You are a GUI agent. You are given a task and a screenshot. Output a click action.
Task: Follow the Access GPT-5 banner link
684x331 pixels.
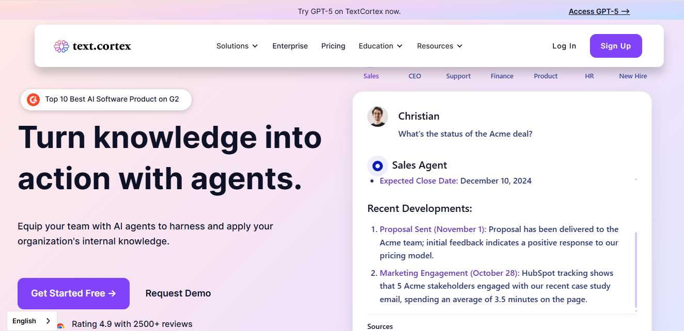[599, 11]
